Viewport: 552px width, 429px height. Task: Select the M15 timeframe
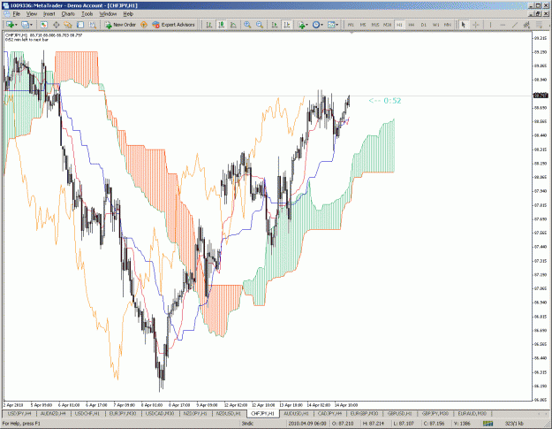click(375, 25)
